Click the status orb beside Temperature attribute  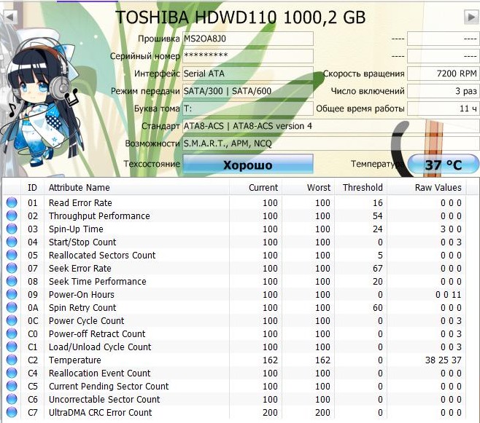[x=12, y=360]
